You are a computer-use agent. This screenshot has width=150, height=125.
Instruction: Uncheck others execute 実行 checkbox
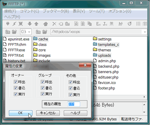[70, 95]
